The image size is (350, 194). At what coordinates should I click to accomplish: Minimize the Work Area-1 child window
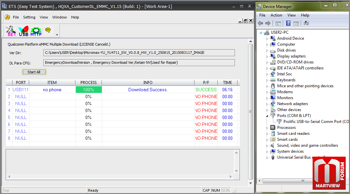point(240,21)
